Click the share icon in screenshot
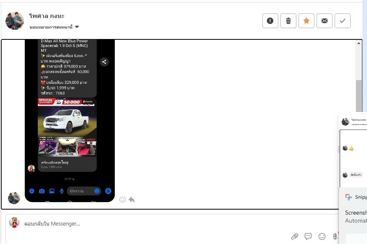This screenshot has height=244, width=367. click(x=104, y=62)
